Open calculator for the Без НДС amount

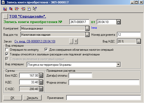click(41, 76)
